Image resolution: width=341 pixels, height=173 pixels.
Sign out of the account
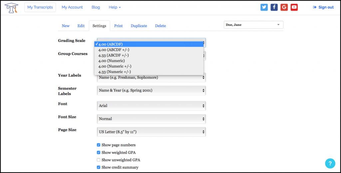pos(323,7)
